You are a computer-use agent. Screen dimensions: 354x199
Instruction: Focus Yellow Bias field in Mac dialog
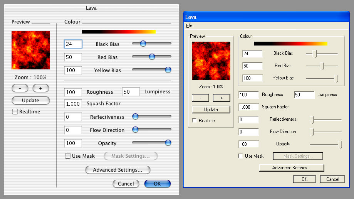coord(73,70)
